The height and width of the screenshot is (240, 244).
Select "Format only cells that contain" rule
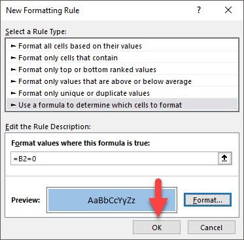tap(122, 58)
